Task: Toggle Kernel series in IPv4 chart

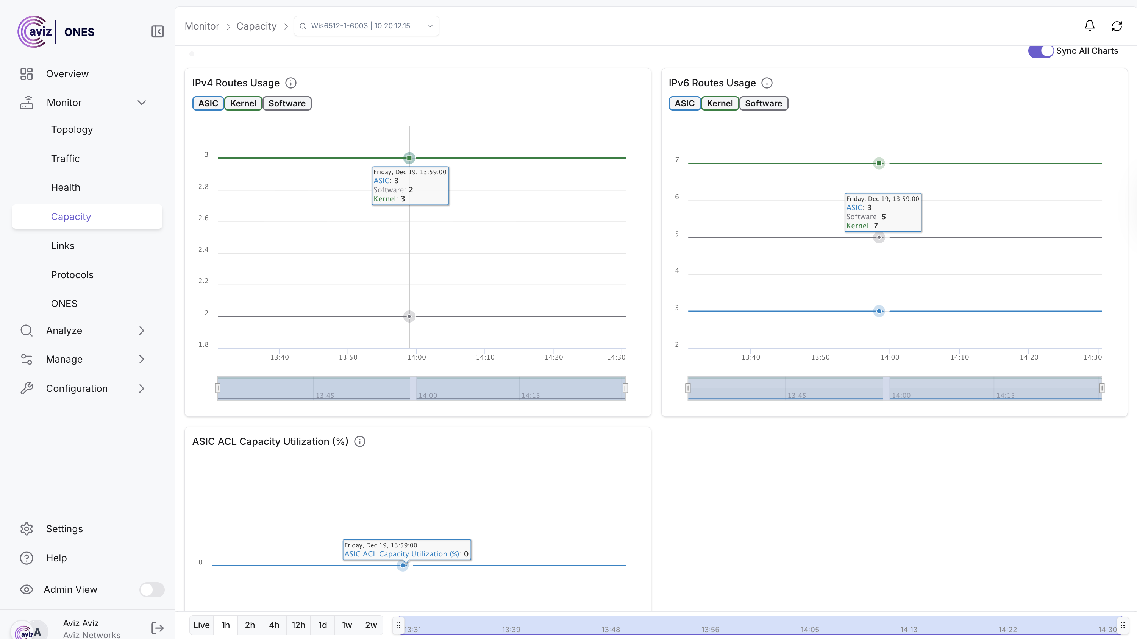Action: click(x=243, y=103)
